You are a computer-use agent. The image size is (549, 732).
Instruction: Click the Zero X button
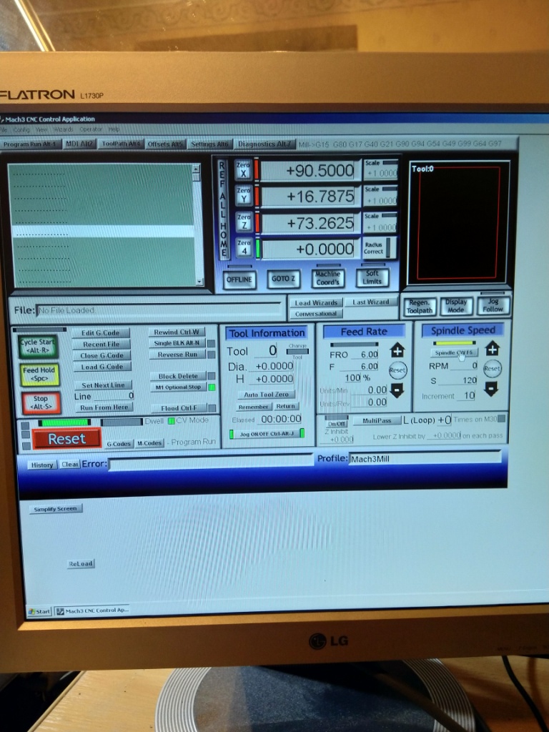pyautogui.click(x=243, y=170)
